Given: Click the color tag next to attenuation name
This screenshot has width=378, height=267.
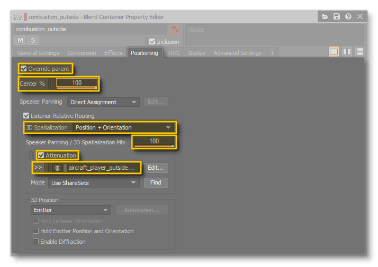Looking at the screenshot, I should [65, 168].
